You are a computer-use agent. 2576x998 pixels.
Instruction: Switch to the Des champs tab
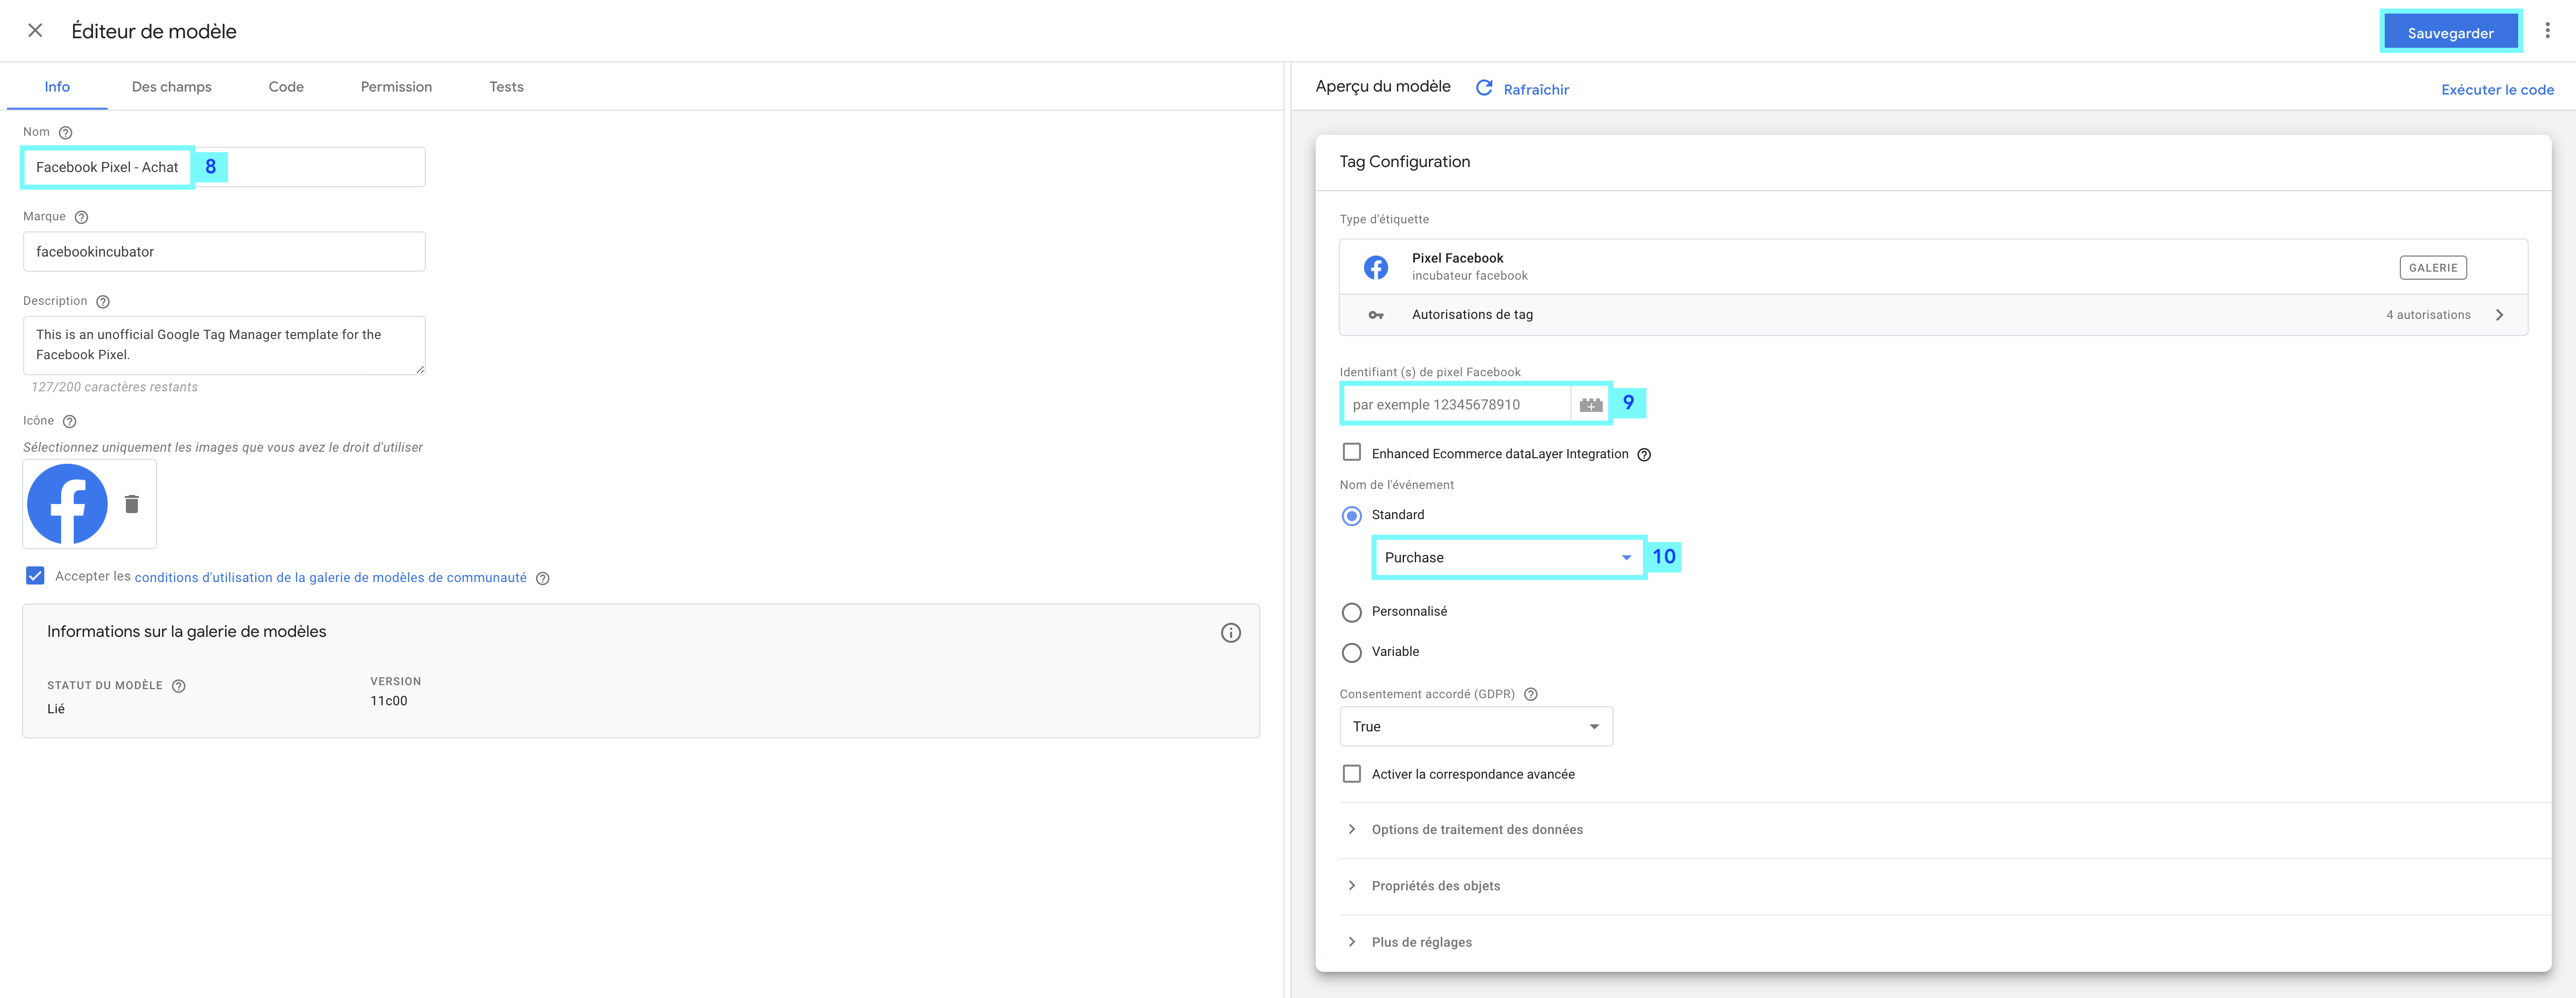[x=172, y=87]
